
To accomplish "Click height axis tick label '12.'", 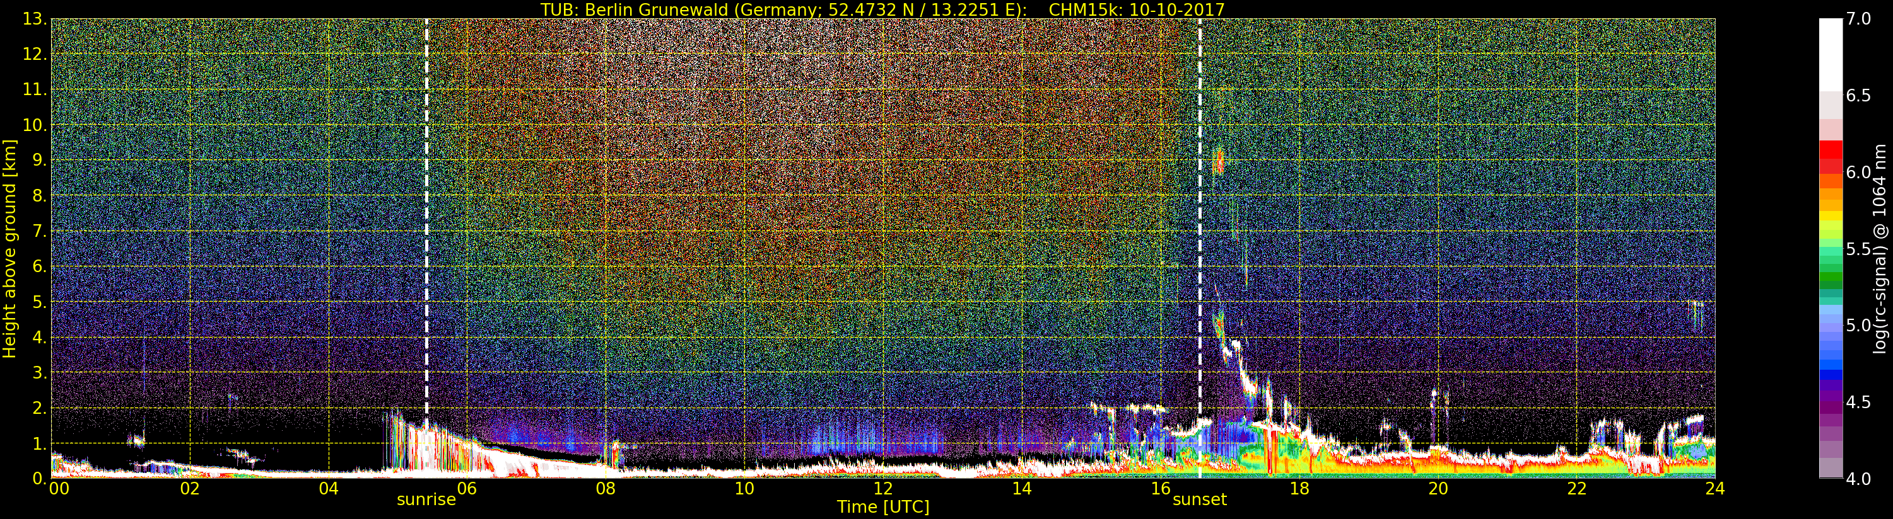I will pyautogui.click(x=35, y=54).
